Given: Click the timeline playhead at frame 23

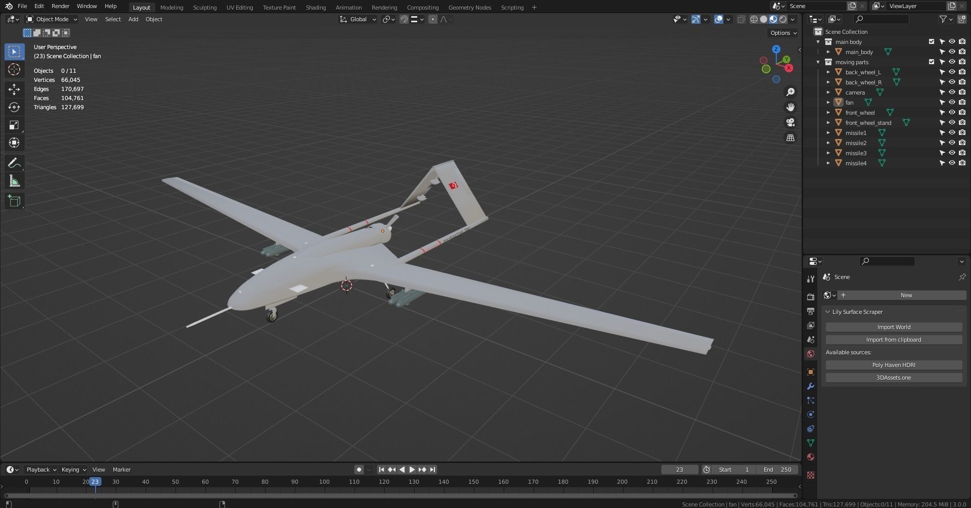Looking at the screenshot, I should pyautogui.click(x=95, y=482).
